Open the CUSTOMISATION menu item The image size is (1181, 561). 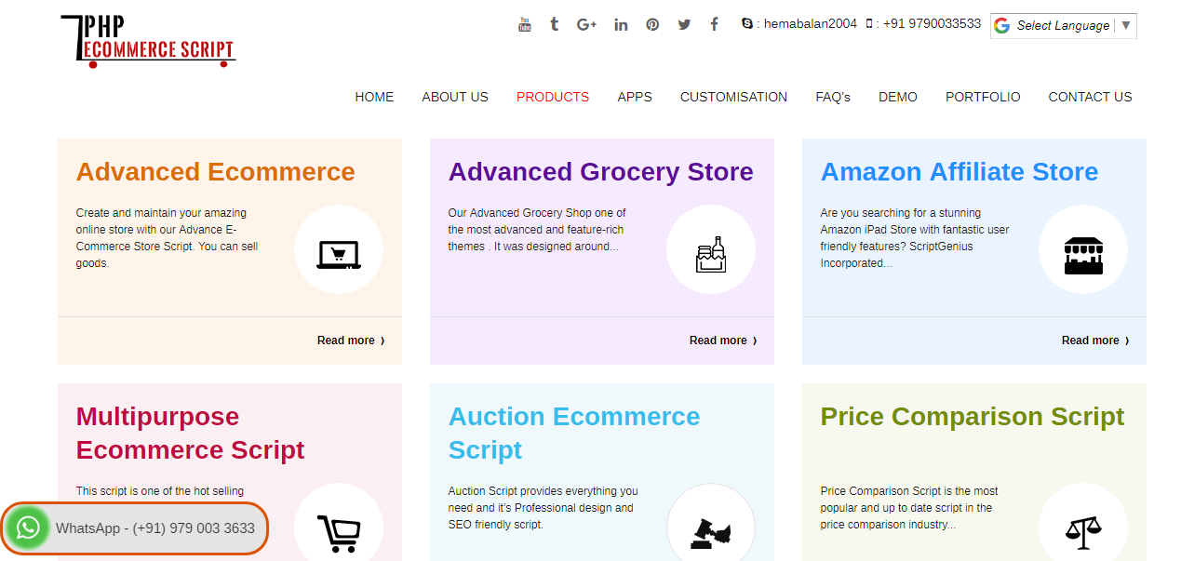(733, 97)
